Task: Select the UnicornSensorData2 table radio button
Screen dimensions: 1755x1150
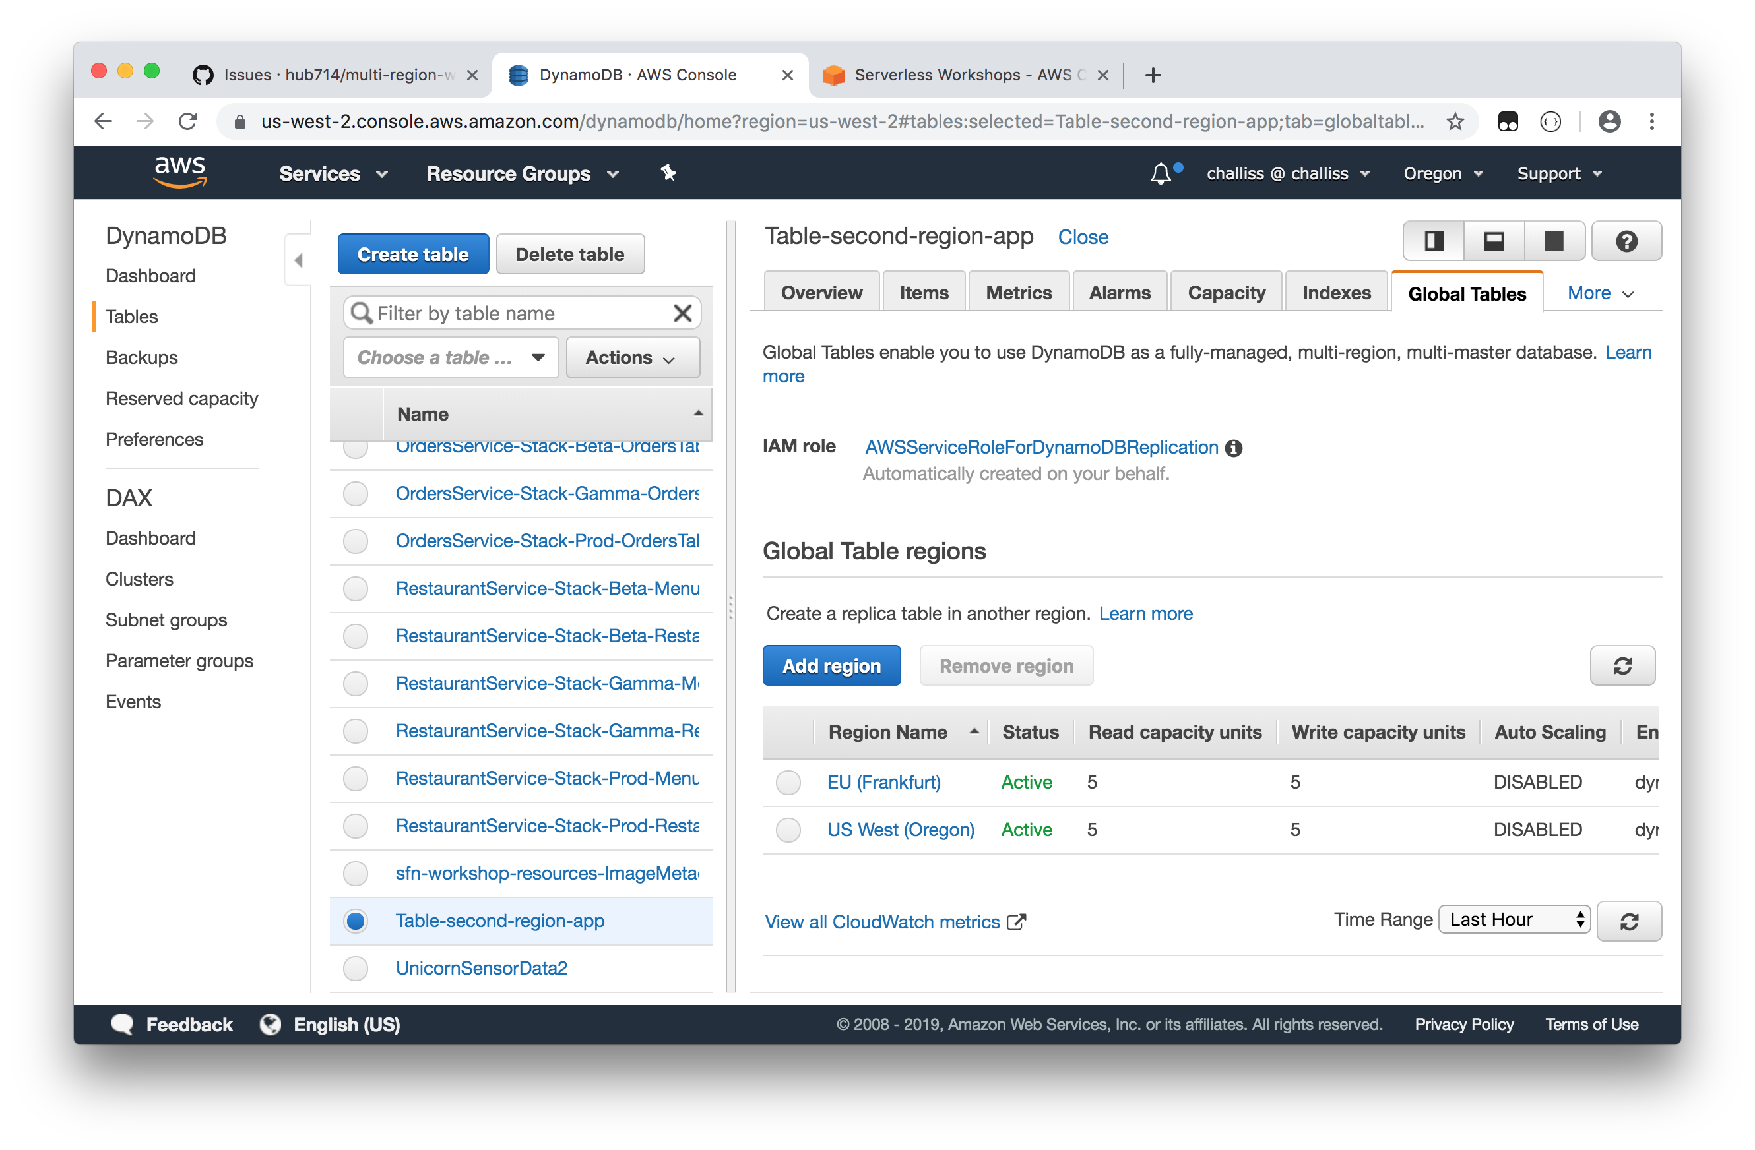Action: tap(356, 968)
